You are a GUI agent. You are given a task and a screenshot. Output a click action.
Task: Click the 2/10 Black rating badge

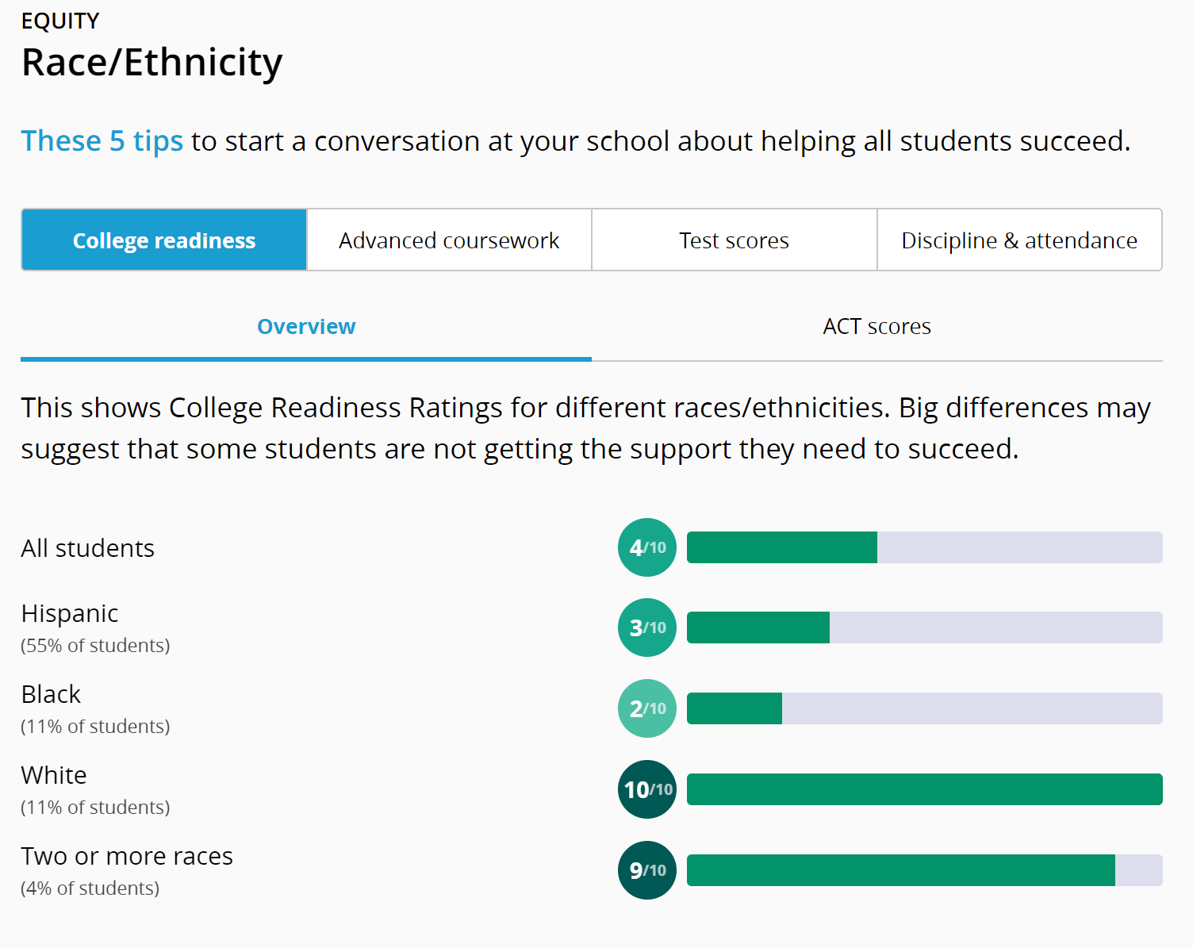click(x=647, y=708)
